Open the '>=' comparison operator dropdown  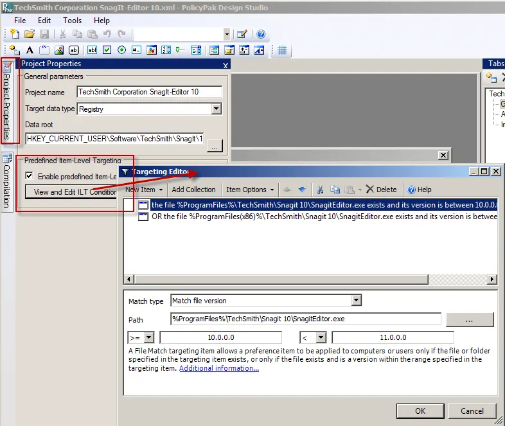[x=149, y=337]
